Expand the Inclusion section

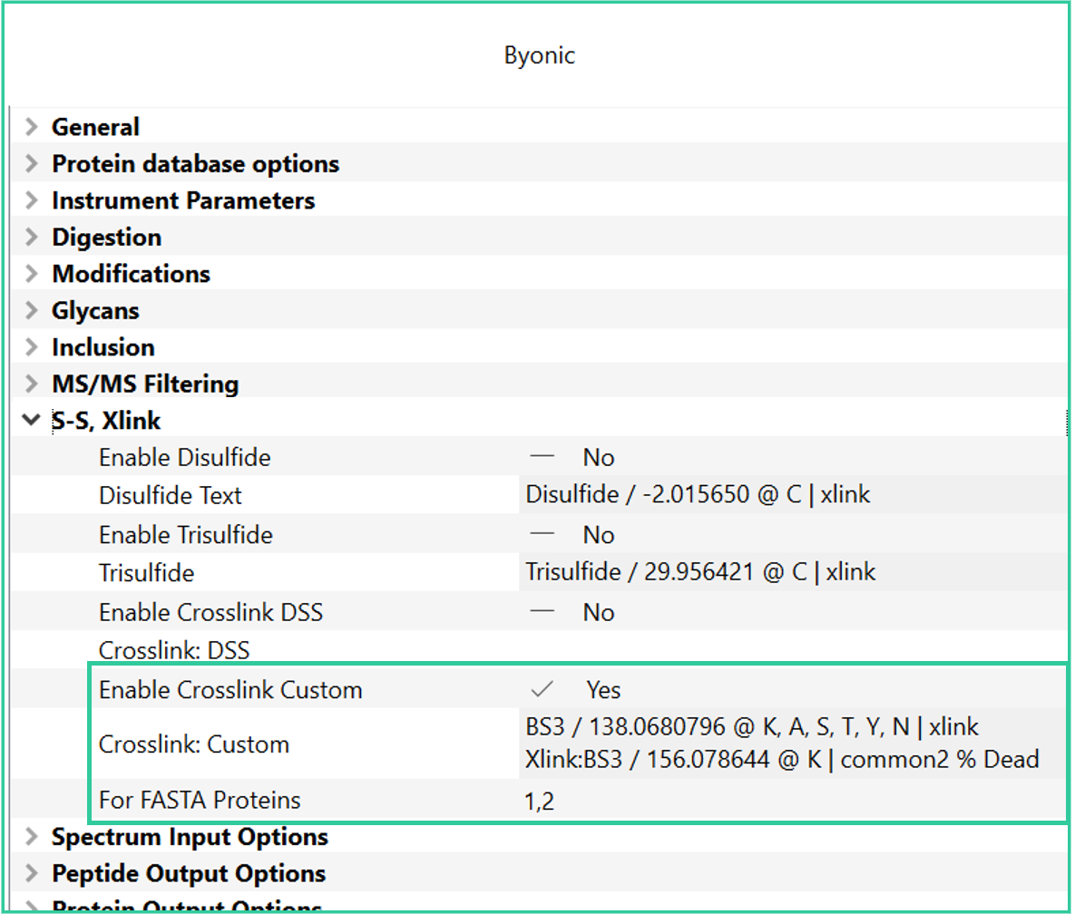point(31,346)
